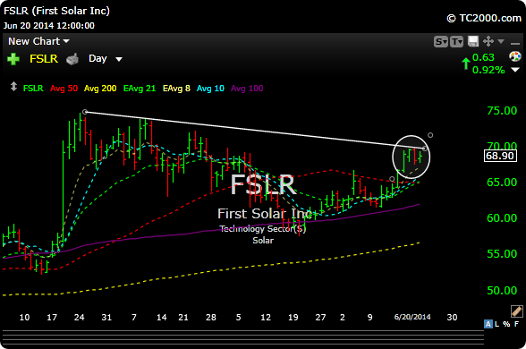Click the Avg 200 legend label
This screenshot has height=349, width=526.
tap(100, 89)
